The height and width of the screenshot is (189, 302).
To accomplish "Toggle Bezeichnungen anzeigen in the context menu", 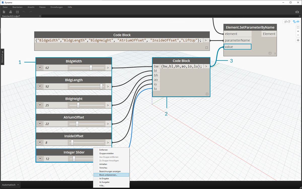I will click(111, 171).
